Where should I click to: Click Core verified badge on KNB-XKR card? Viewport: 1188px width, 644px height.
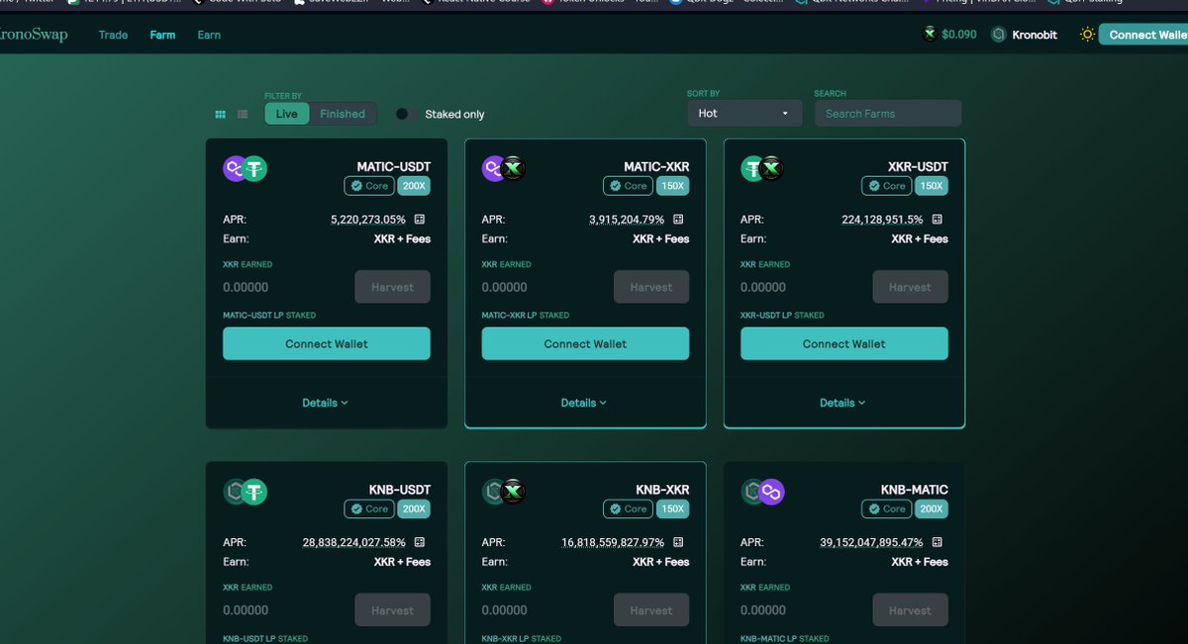[x=628, y=508]
